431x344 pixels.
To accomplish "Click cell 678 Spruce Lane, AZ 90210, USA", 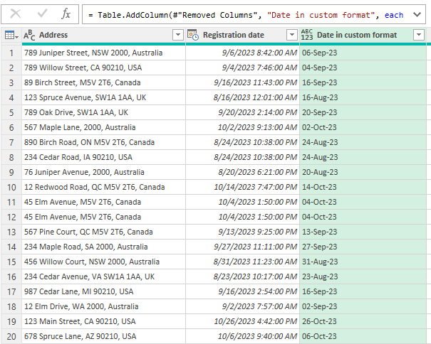I will (x=103, y=336).
